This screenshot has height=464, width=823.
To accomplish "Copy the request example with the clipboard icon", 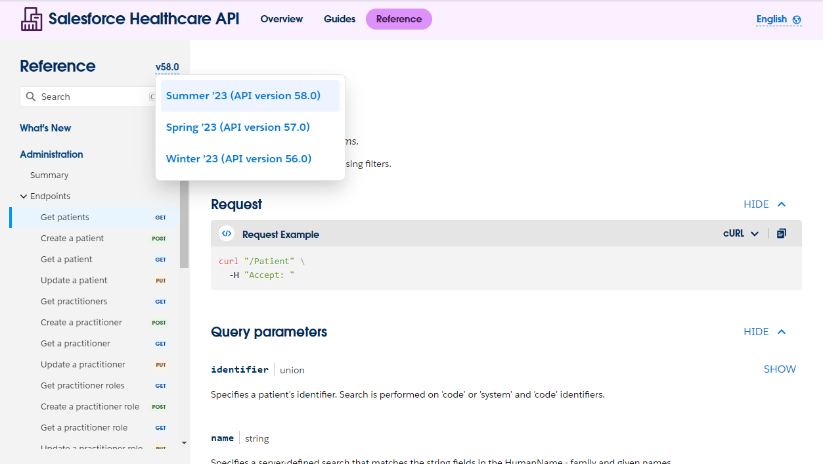I will [781, 233].
